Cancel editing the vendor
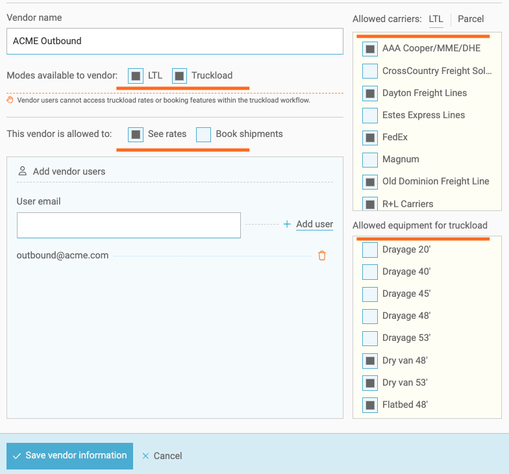The height and width of the screenshot is (474, 509). tap(162, 456)
